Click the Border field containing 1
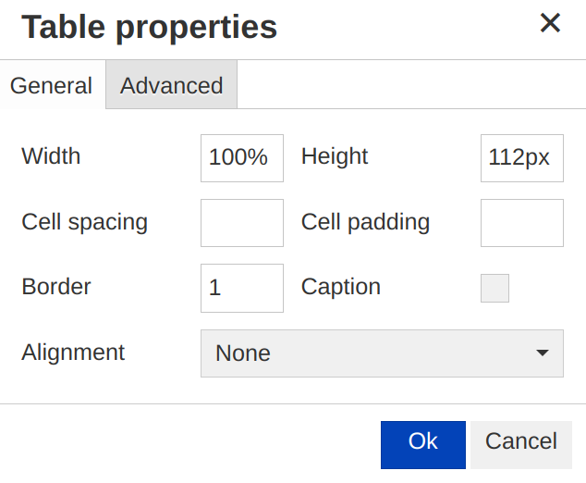 click(241, 288)
